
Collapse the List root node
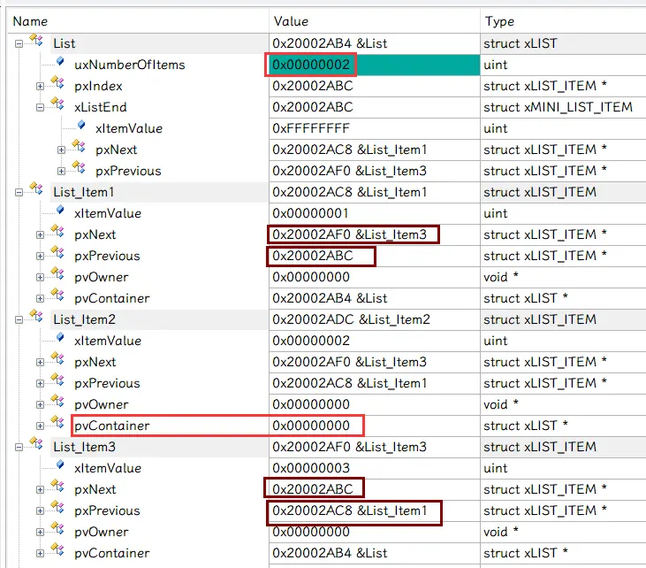19,43
